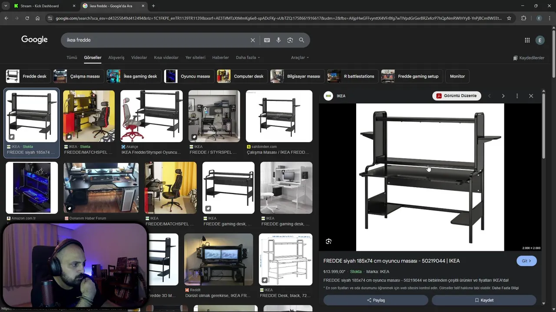The width and height of the screenshot is (556, 312).
Task: Filter by Fredde gaming setup chip
Action: [x=412, y=76]
